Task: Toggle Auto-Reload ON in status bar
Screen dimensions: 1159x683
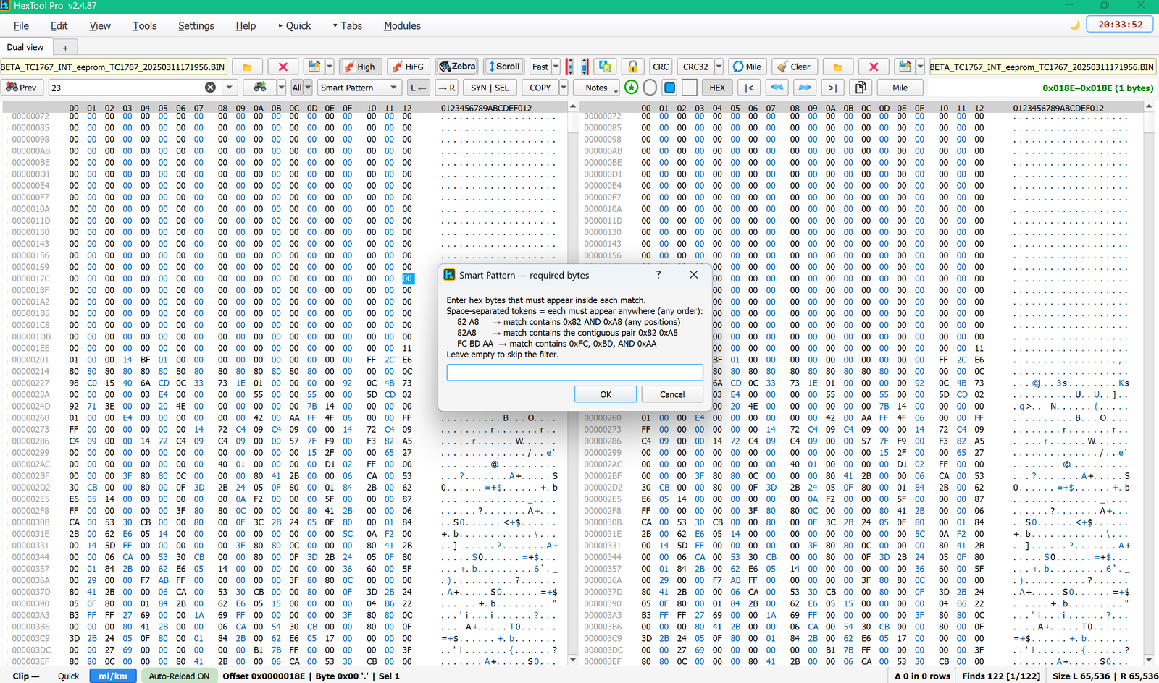Action: (179, 676)
